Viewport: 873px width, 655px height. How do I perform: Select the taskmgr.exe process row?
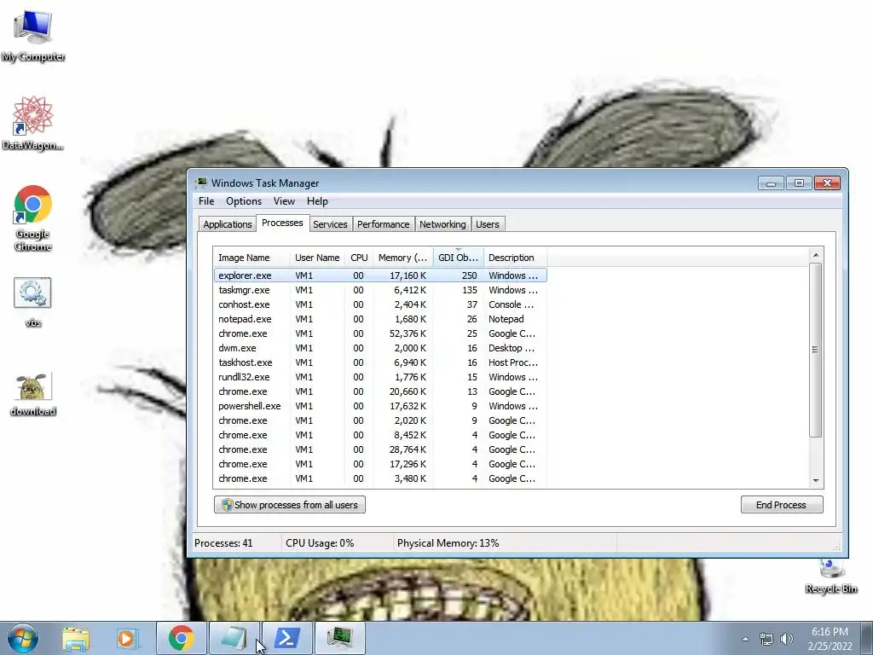click(380, 290)
